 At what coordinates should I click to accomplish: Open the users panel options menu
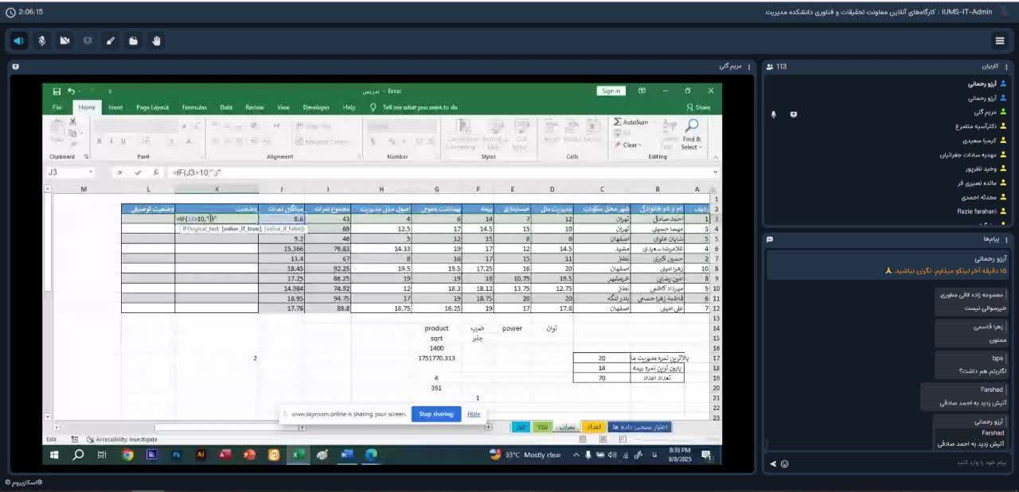[1007, 67]
